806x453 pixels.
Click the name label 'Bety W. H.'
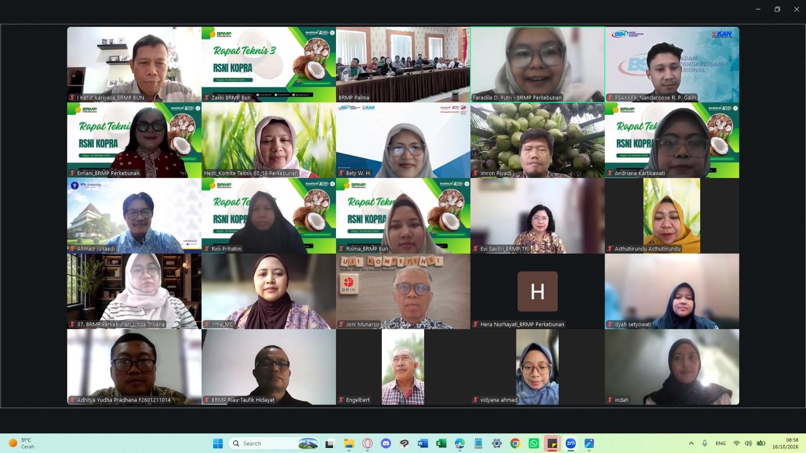tap(358, 173)
